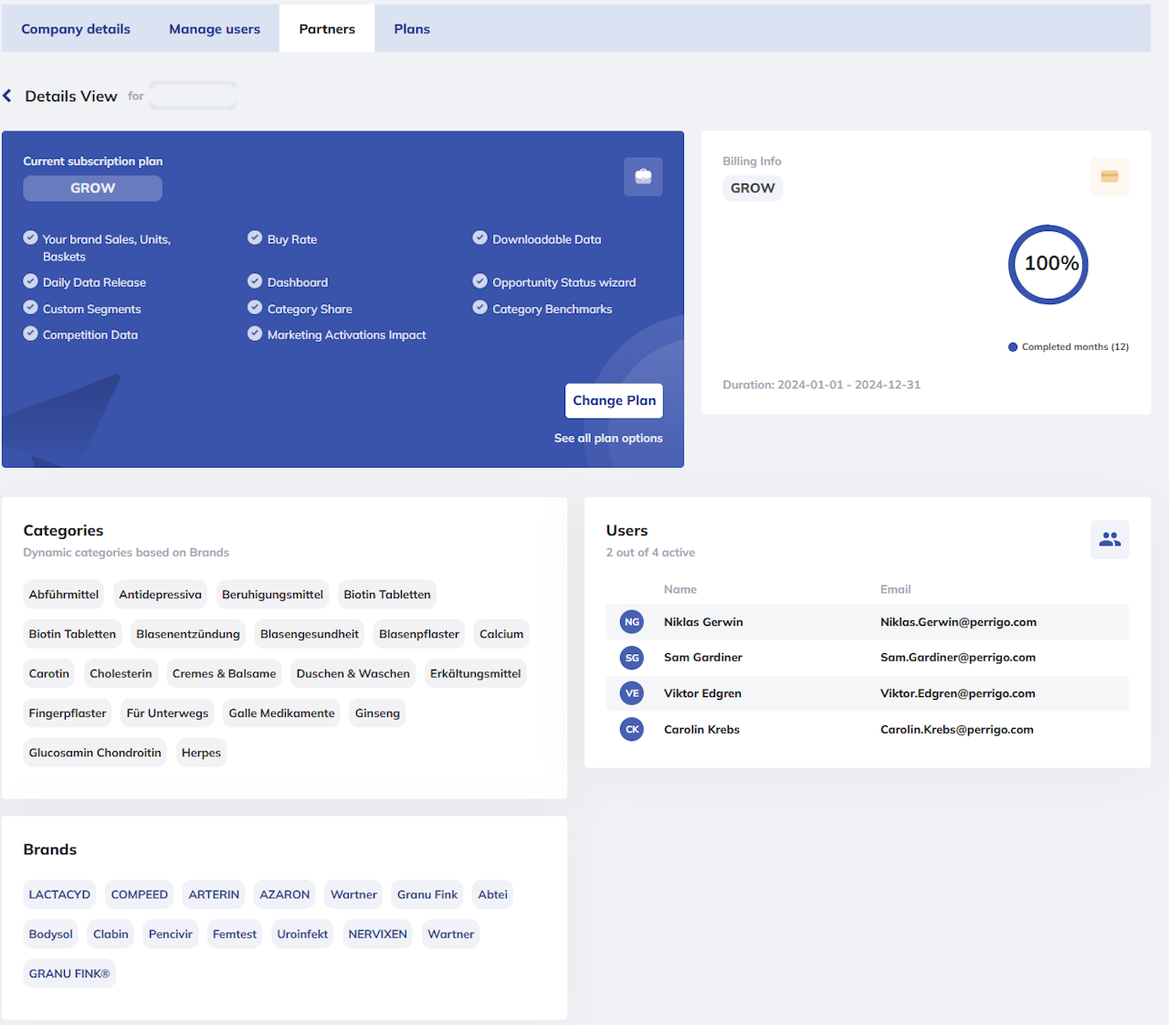
Task: Select the Duschen & Waschen category chip
Action: pos(353,674)
